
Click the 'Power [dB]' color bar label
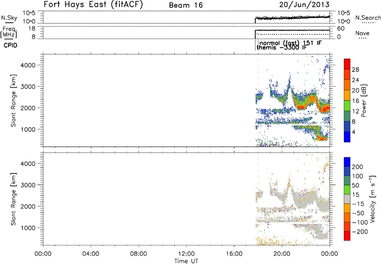[363, 101]
